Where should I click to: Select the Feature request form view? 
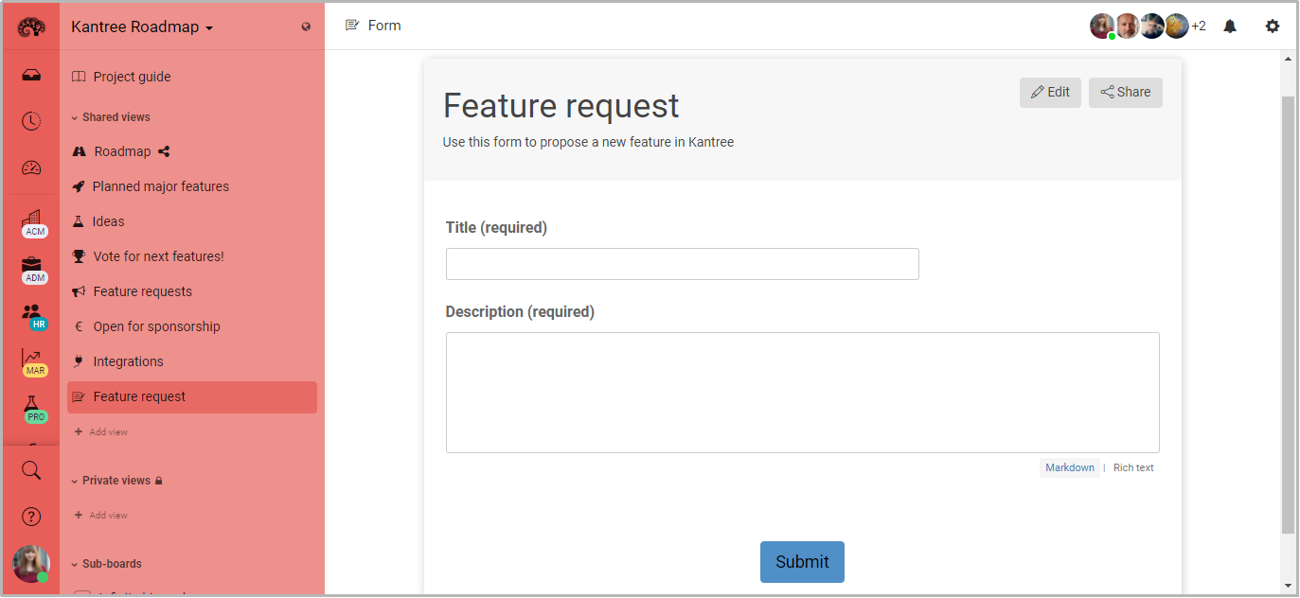click(x=192, y=397)
